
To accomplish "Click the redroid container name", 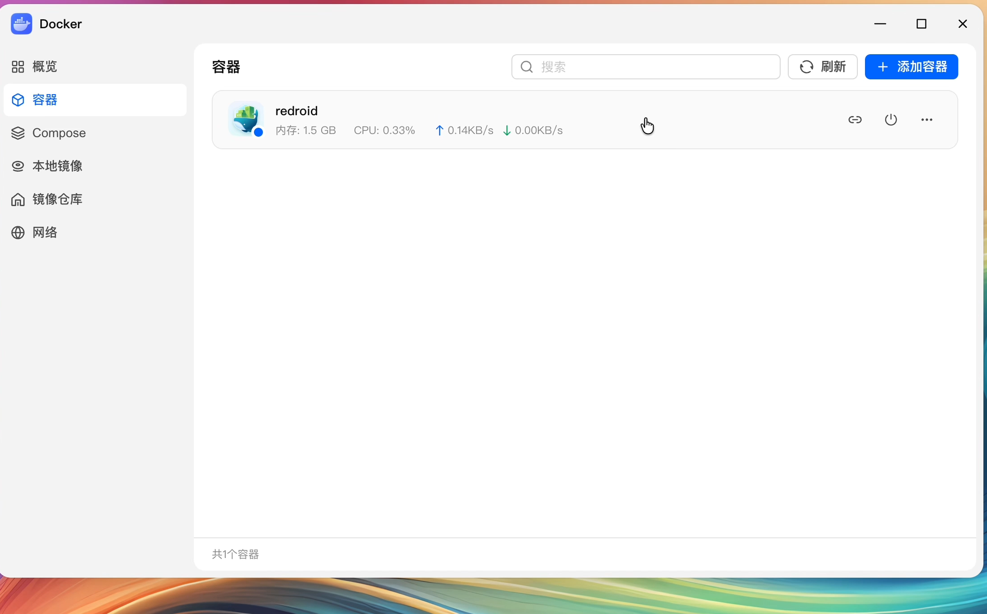I will click(297, 111).
